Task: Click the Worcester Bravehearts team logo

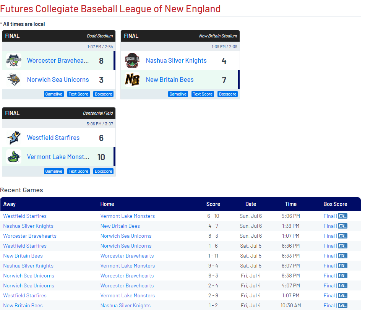Action: 14,61
